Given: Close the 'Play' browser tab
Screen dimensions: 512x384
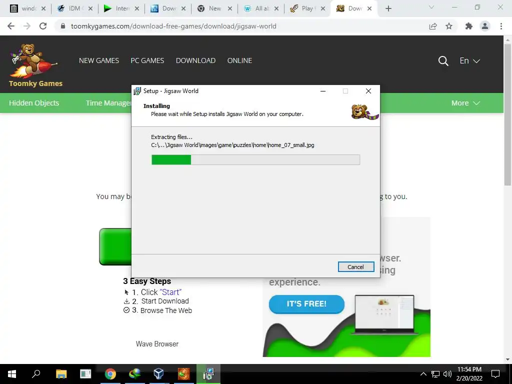Looking at the screenshot, I should point(323,8).
